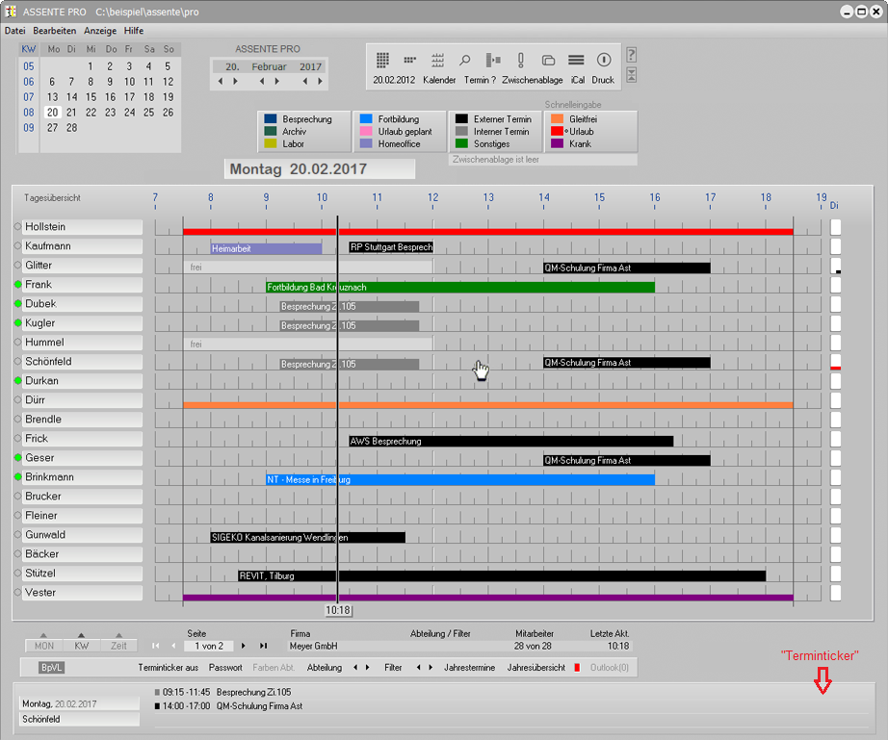The width and height of the screenshot is (888, 740).
Task: Decrease the day with left arrow
Action: pyautogui.click(x=221, y=82)
